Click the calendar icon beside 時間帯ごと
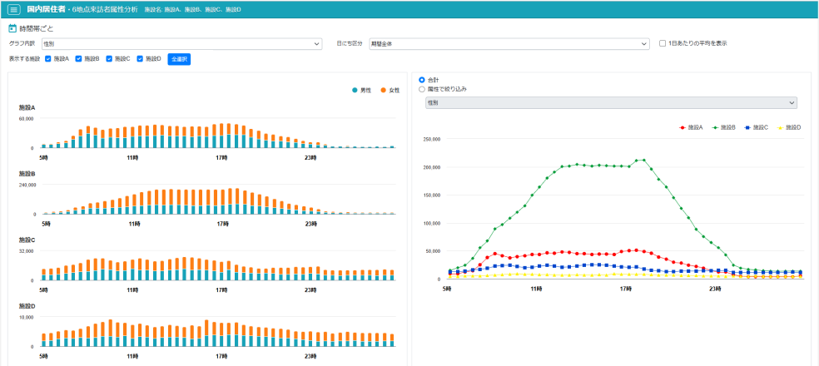Image resolution: width=819 pixels, height=366 pixels. [12, 28]
